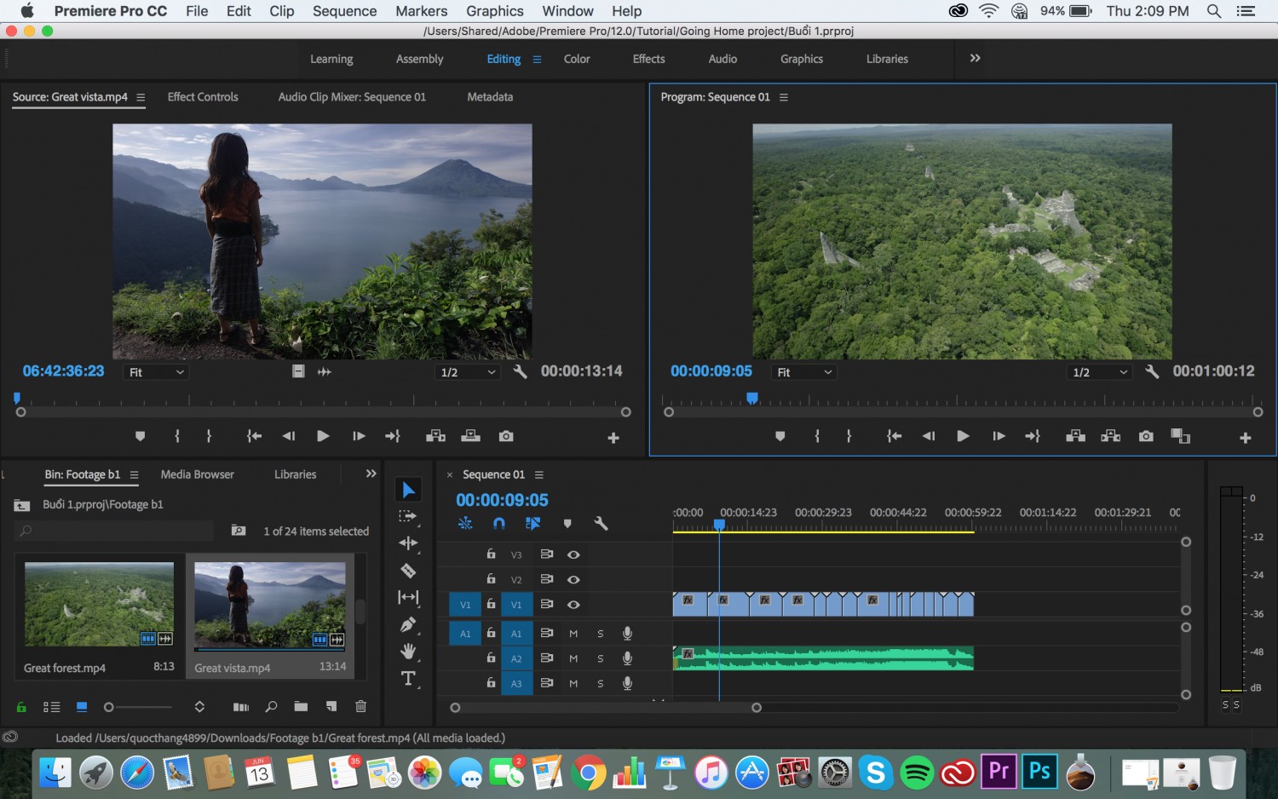The height and width of the screenshot is (799, 1278).
Task: Switch to Effect Controls tab
Action: [203, 97]
